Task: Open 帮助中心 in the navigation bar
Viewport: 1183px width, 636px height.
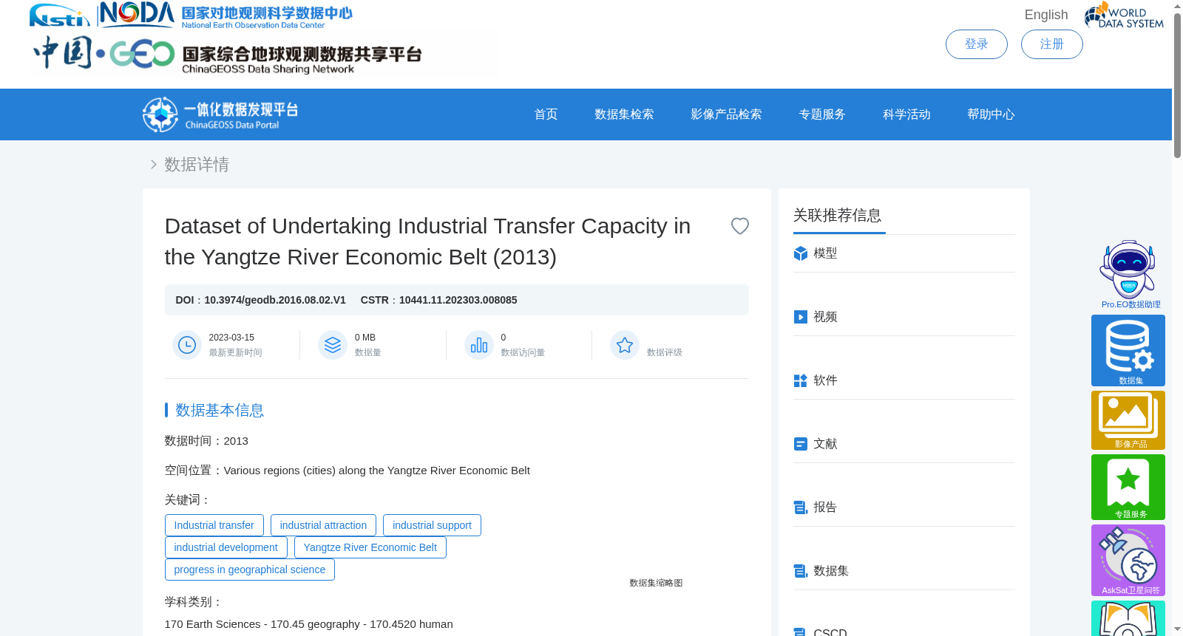Action: coord(991,114)
